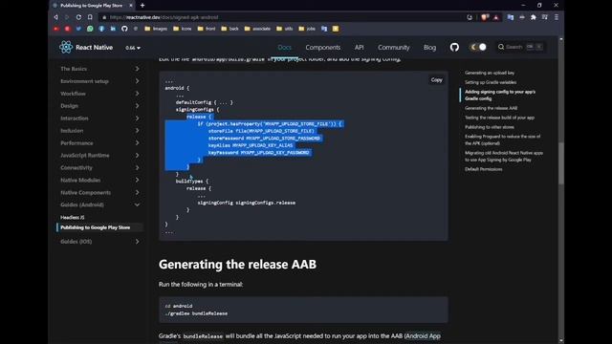
Task: Click the address bar URL field
Action: [281, 17]
